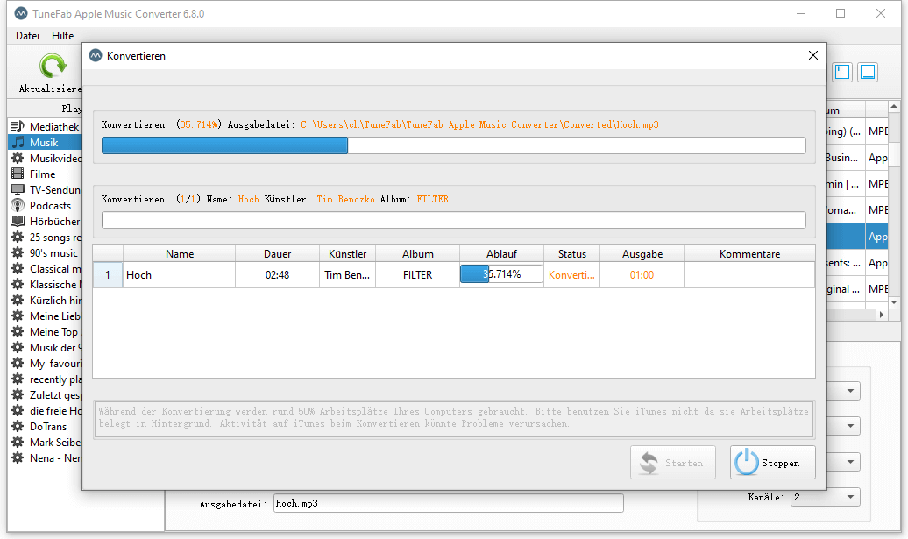
Task: Select the Hörbücher book icon
Action: (18, 221)
